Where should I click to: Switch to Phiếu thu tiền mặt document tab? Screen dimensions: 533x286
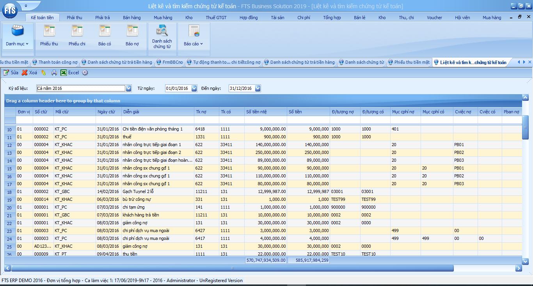pyautogui.click(x=409, y=62)
